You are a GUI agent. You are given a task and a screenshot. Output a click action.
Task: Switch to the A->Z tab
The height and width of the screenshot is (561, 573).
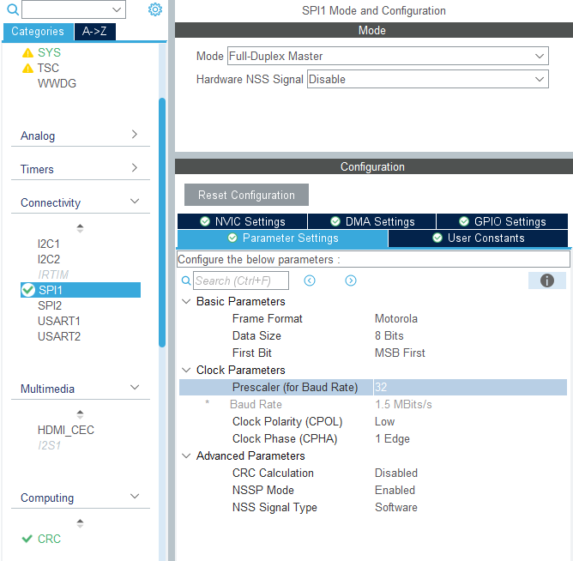pos(94,32)
